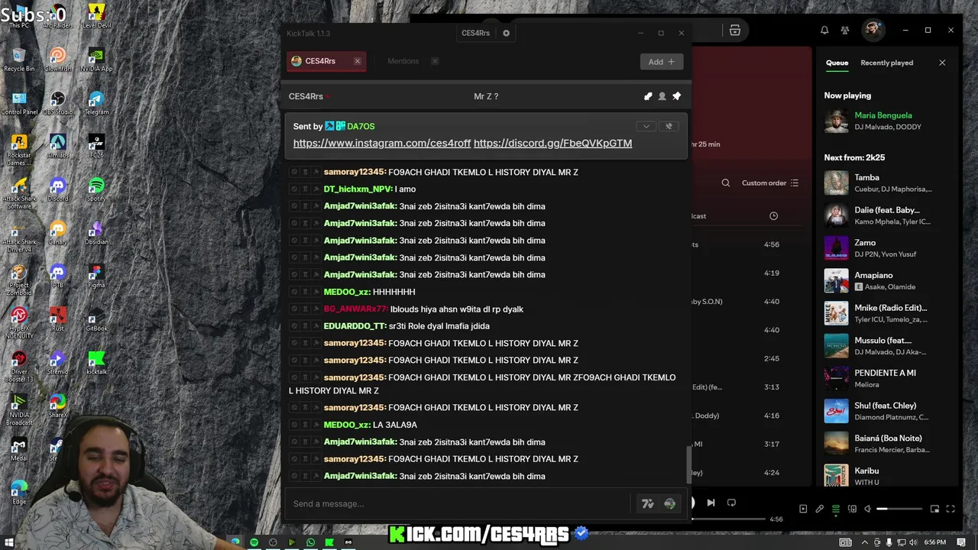The image size is (978, 550).
Task: Click username BG_ANWARx77 in chat
Action: [355, 309]
